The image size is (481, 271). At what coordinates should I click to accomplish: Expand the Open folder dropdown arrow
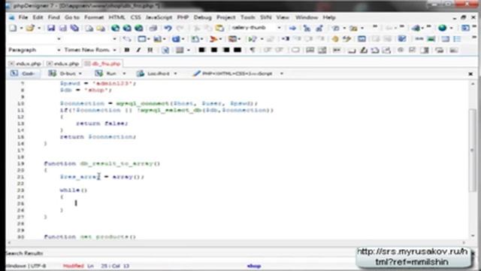(39, 28)
